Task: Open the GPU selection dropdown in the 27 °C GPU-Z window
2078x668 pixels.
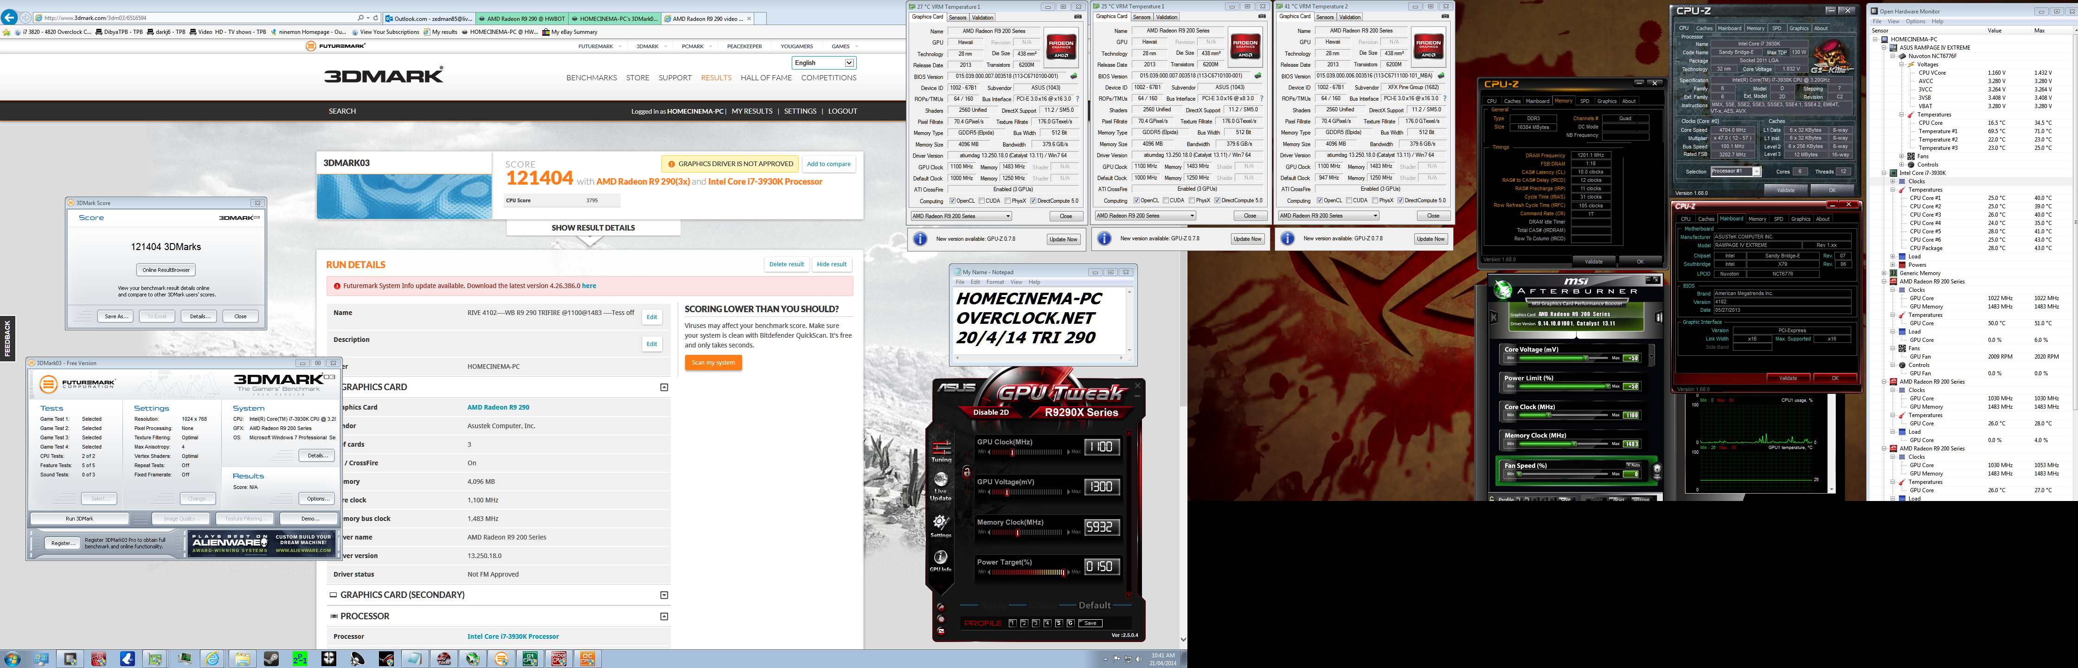Action: (x=961, y=216)
